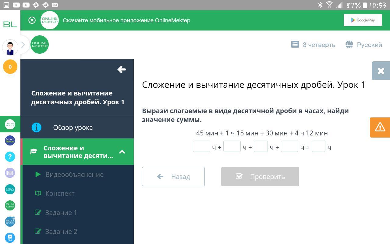
Task: Open Задание 2 in the lesson menu
Action: pyautogui.click(x=61, y=231)
